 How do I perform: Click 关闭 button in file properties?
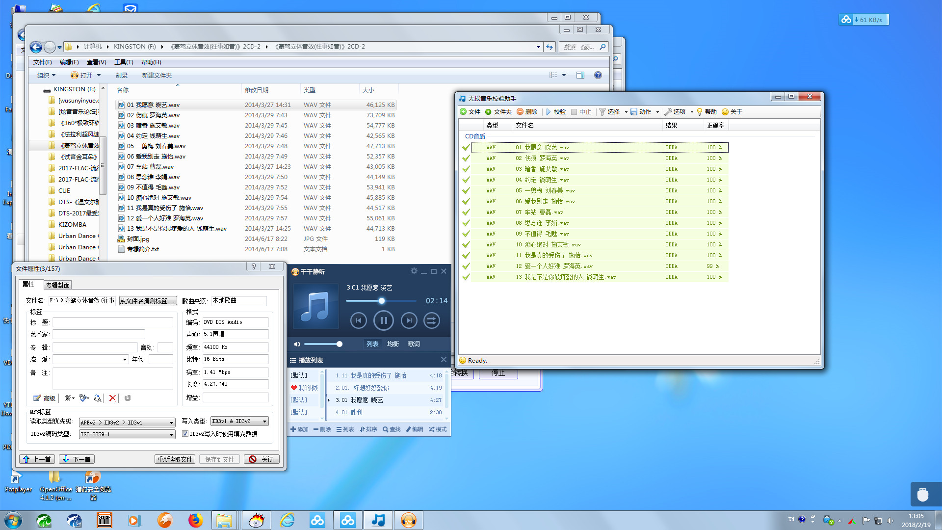tap(262, 459)
